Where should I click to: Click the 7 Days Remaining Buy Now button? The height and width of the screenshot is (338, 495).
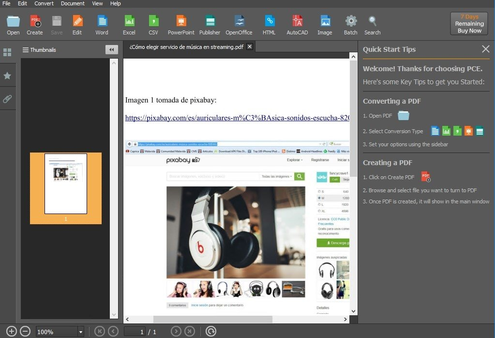point(469,24)
